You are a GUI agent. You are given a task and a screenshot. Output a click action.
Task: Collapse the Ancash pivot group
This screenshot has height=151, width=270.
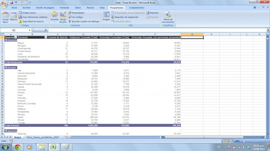[6, 67]
